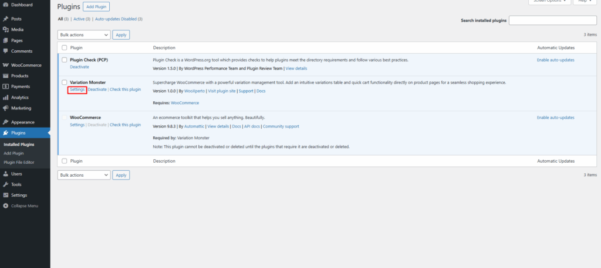Tick the select-all checkbox in table header
This screenshot has width=601, height=268.
[x=65, y=48]
